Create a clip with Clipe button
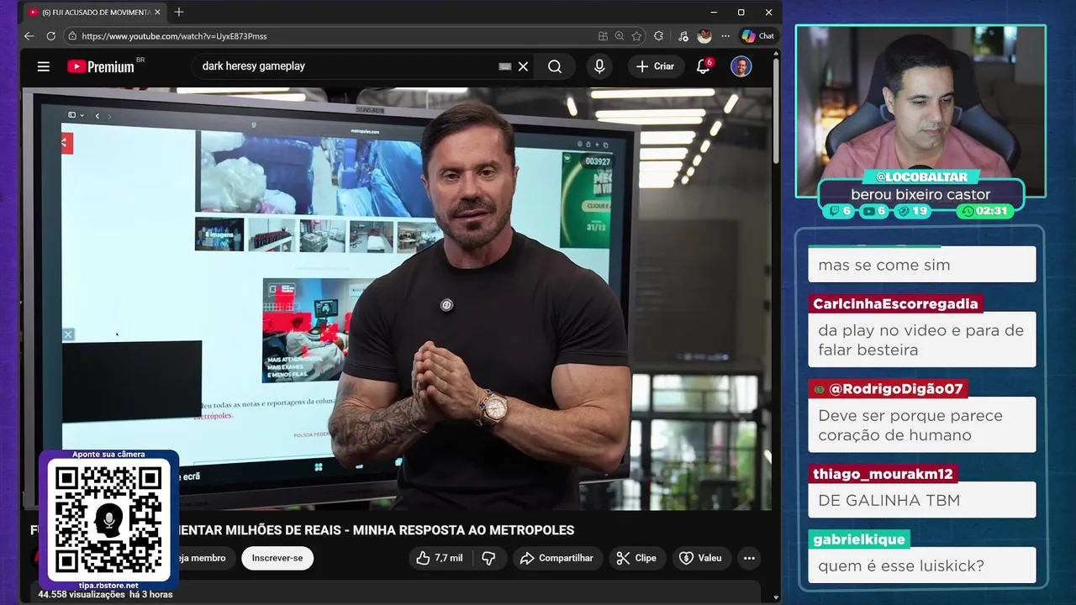Viewport: 1076px width, 605px height. pos(636,558)
